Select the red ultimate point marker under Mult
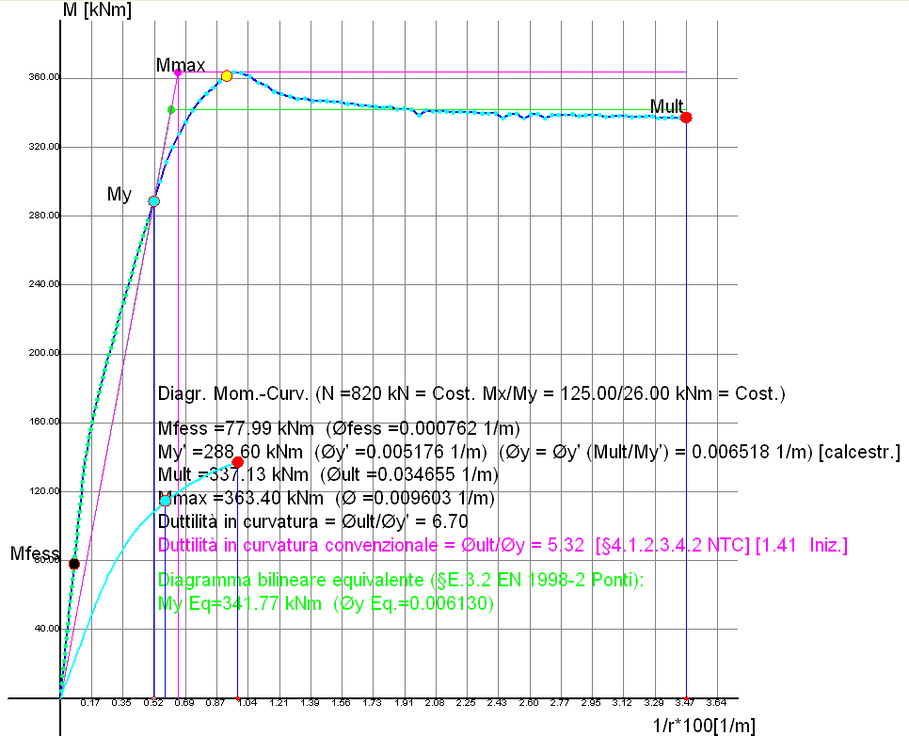 click(x=686, y=118)
